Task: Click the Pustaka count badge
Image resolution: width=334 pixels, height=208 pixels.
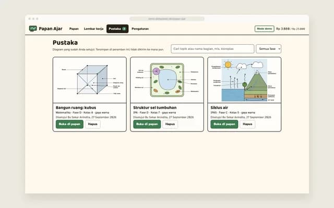Action: coord(124,29)
